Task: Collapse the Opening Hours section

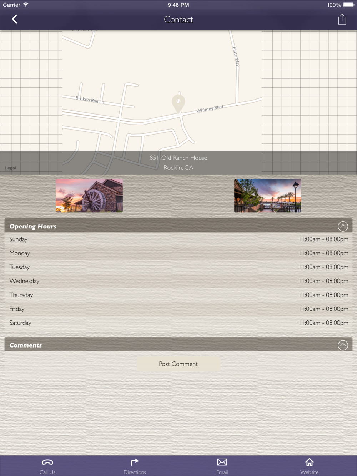Action: [x=343, y=226]
